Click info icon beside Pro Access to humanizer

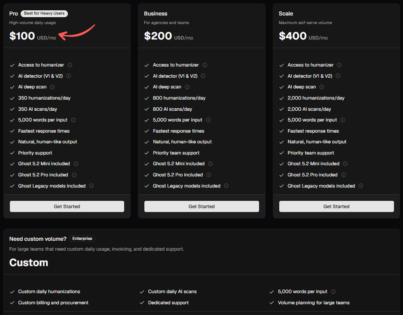click(70, 65)
